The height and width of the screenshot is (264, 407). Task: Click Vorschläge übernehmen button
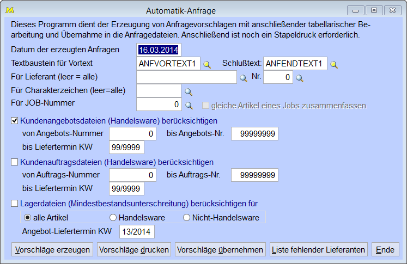tap(220, 249)
